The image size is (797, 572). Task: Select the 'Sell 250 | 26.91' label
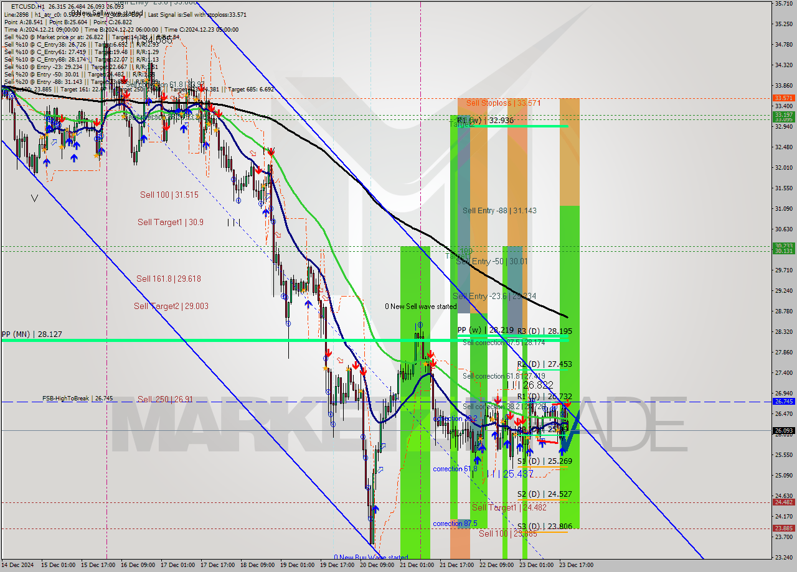[166, 399]
